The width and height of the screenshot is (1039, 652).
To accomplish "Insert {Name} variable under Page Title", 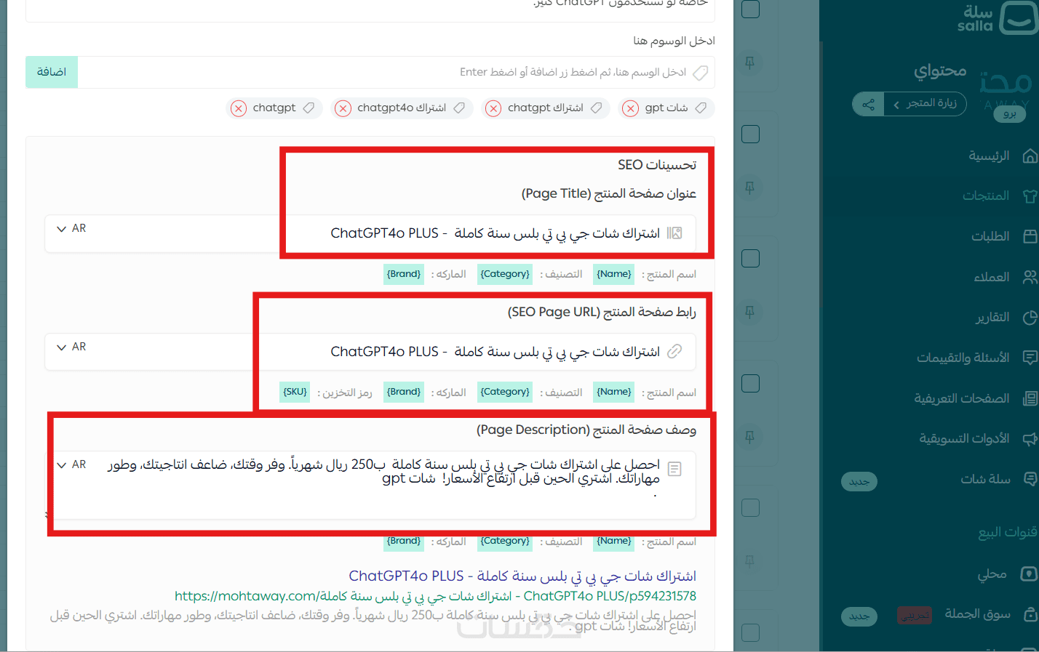I will 614,274.
